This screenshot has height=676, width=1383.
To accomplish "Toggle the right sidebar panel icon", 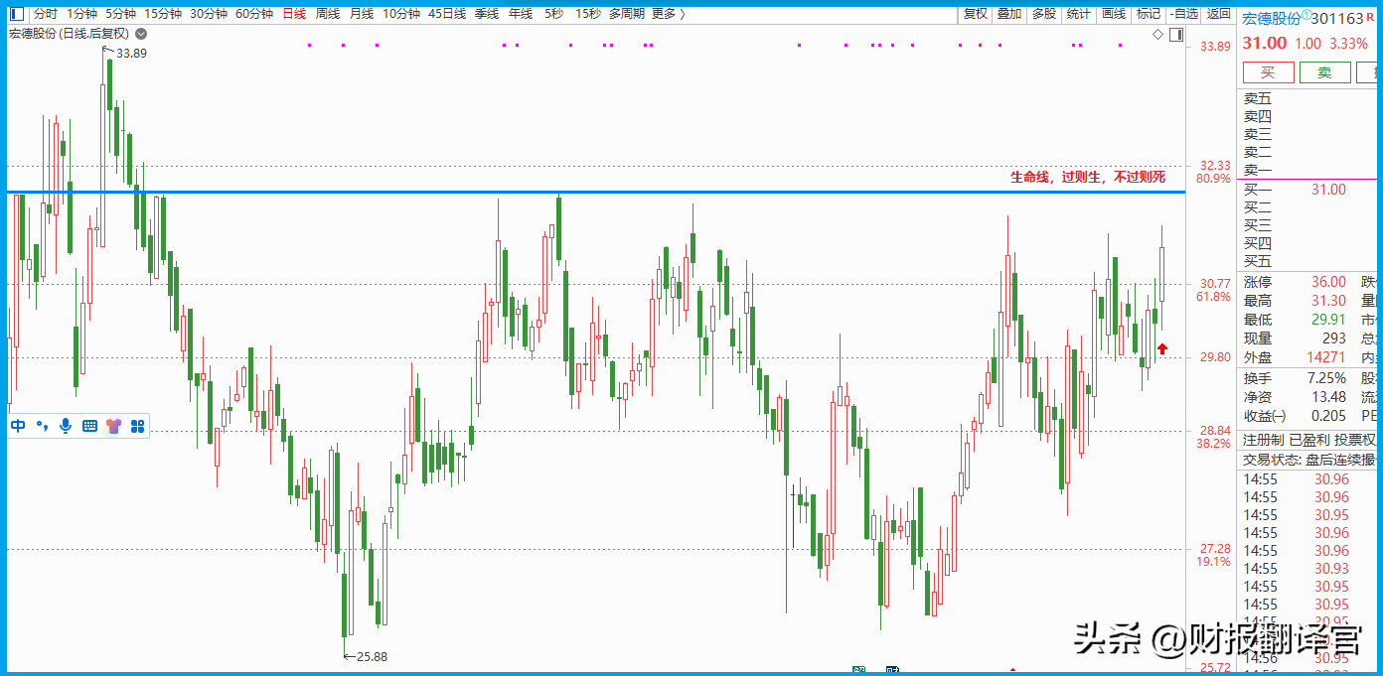I will (1175, 35).
